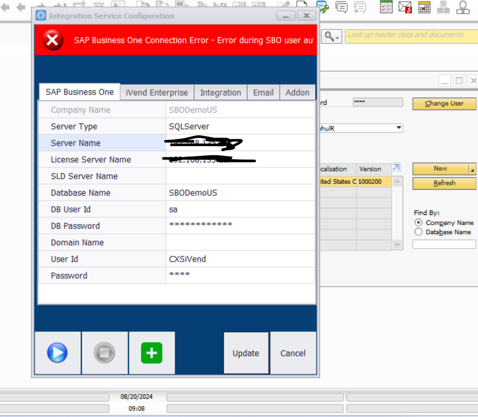Click the link arrow icon beside Version column

tap(396, 167)
